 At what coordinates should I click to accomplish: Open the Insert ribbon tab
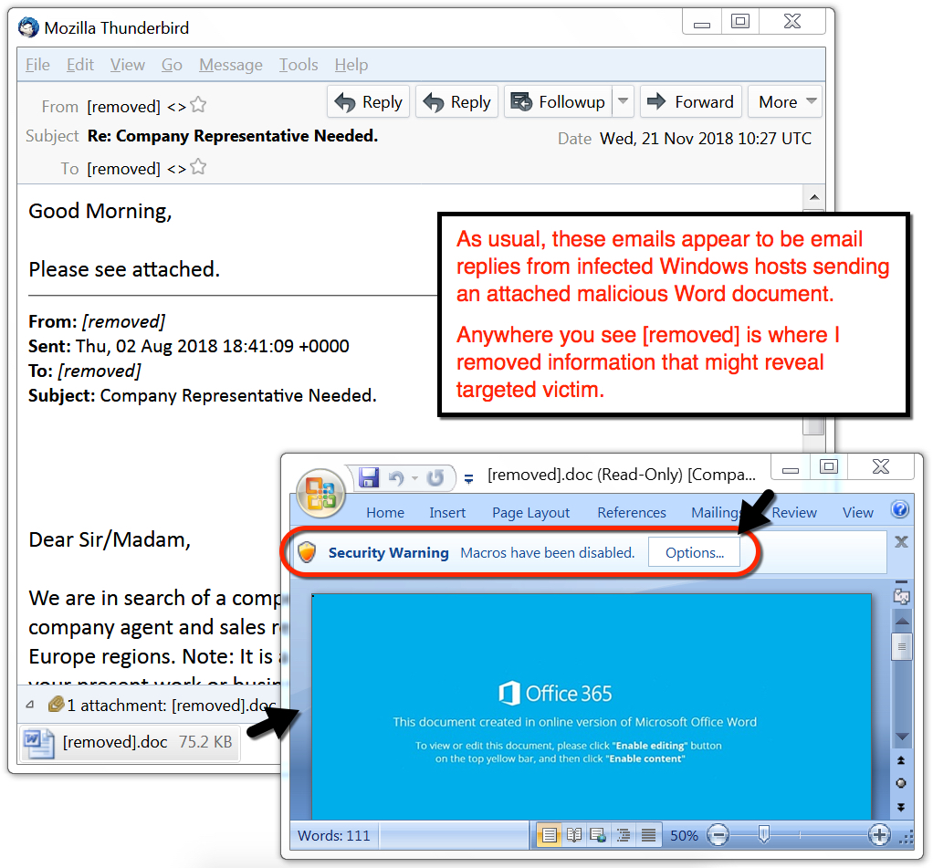coord(447,513)
